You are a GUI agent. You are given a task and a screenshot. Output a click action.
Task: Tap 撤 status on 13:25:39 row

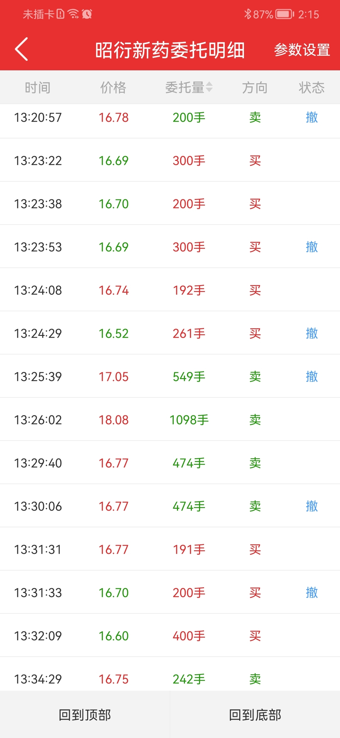coord(312,377)
